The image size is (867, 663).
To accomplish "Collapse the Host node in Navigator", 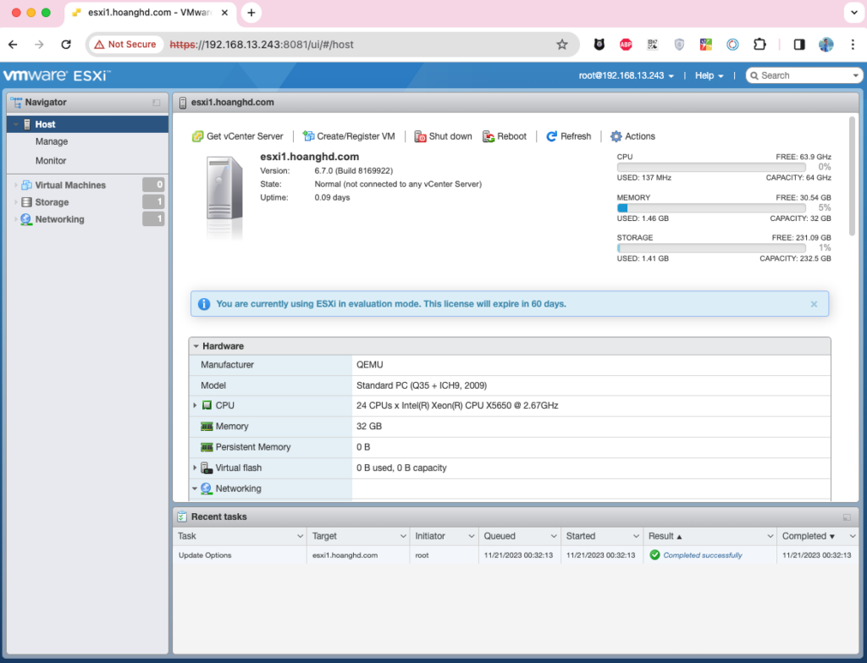I will [15, 124].
